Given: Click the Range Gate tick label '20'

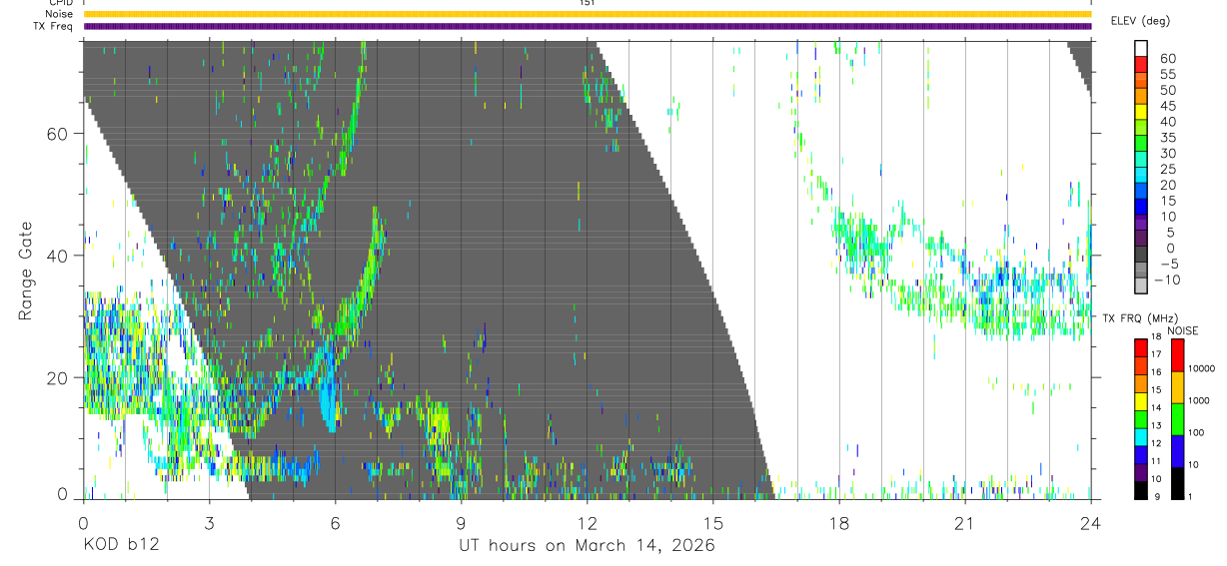Looking at the screenshot, I should point(58,377).
